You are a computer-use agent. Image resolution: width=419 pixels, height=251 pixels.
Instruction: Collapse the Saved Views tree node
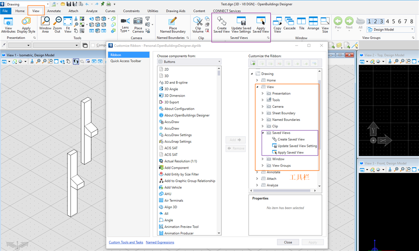[262, 132]
